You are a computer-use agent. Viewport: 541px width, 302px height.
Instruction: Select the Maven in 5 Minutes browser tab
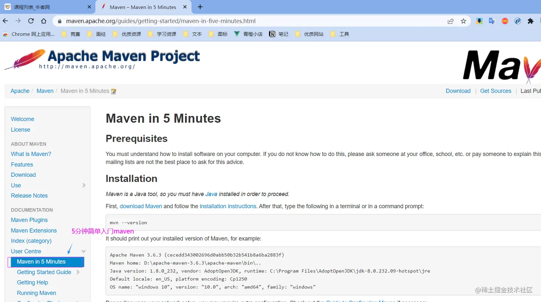(x=143, y=7)
